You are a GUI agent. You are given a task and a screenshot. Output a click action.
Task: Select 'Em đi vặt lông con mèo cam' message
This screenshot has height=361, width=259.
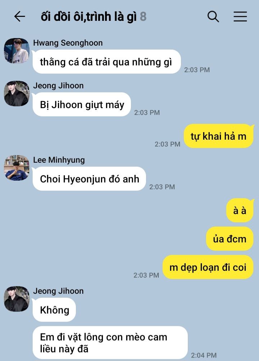(x=110, y=343)
